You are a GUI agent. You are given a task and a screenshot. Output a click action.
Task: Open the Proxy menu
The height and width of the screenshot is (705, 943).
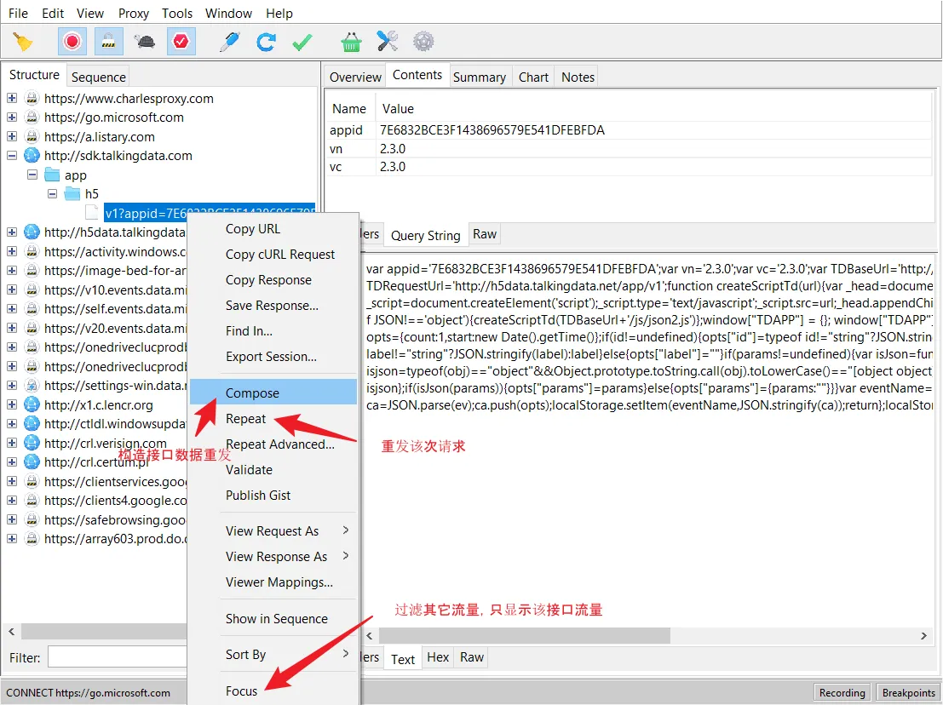[134, 14]
